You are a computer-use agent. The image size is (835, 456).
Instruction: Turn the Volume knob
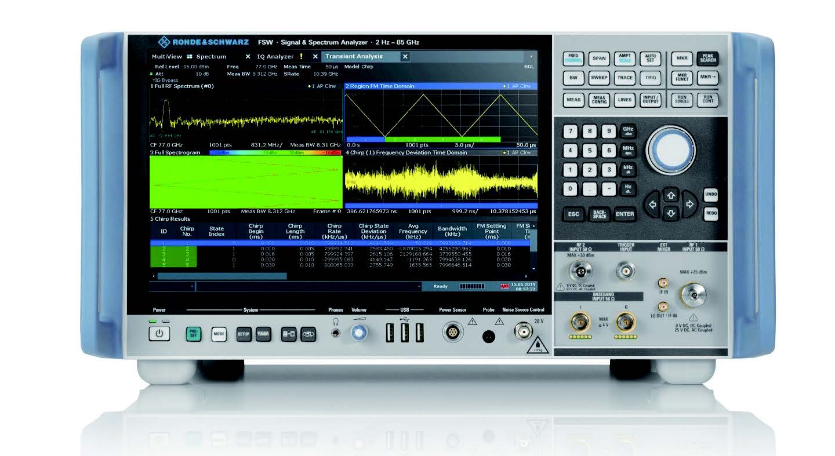[359, 332]
